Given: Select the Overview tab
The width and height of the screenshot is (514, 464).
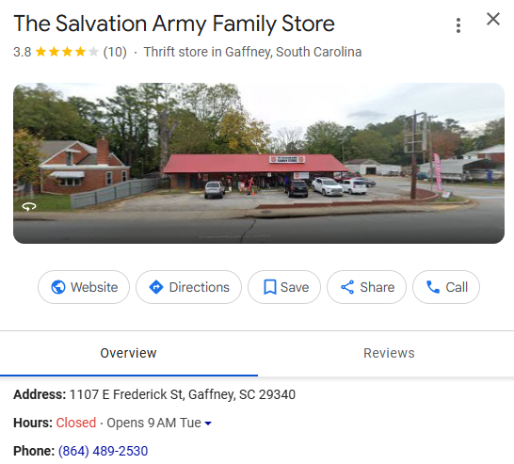Looking at the screenshot, I should click(x=128, y=353).
